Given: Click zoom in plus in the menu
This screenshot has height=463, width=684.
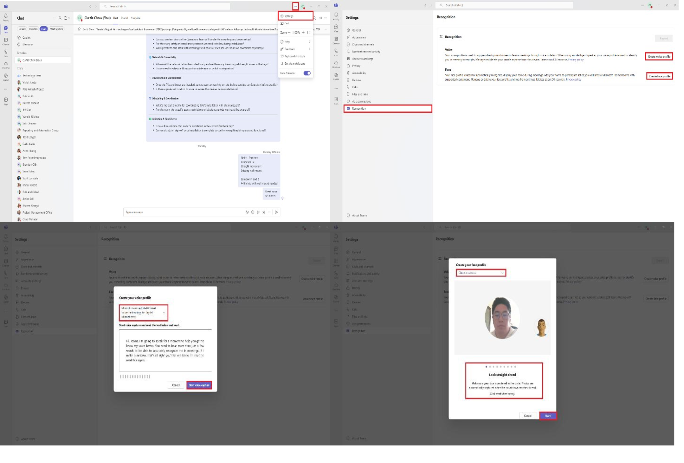Looking at the screenshot, I should point(303,33).
